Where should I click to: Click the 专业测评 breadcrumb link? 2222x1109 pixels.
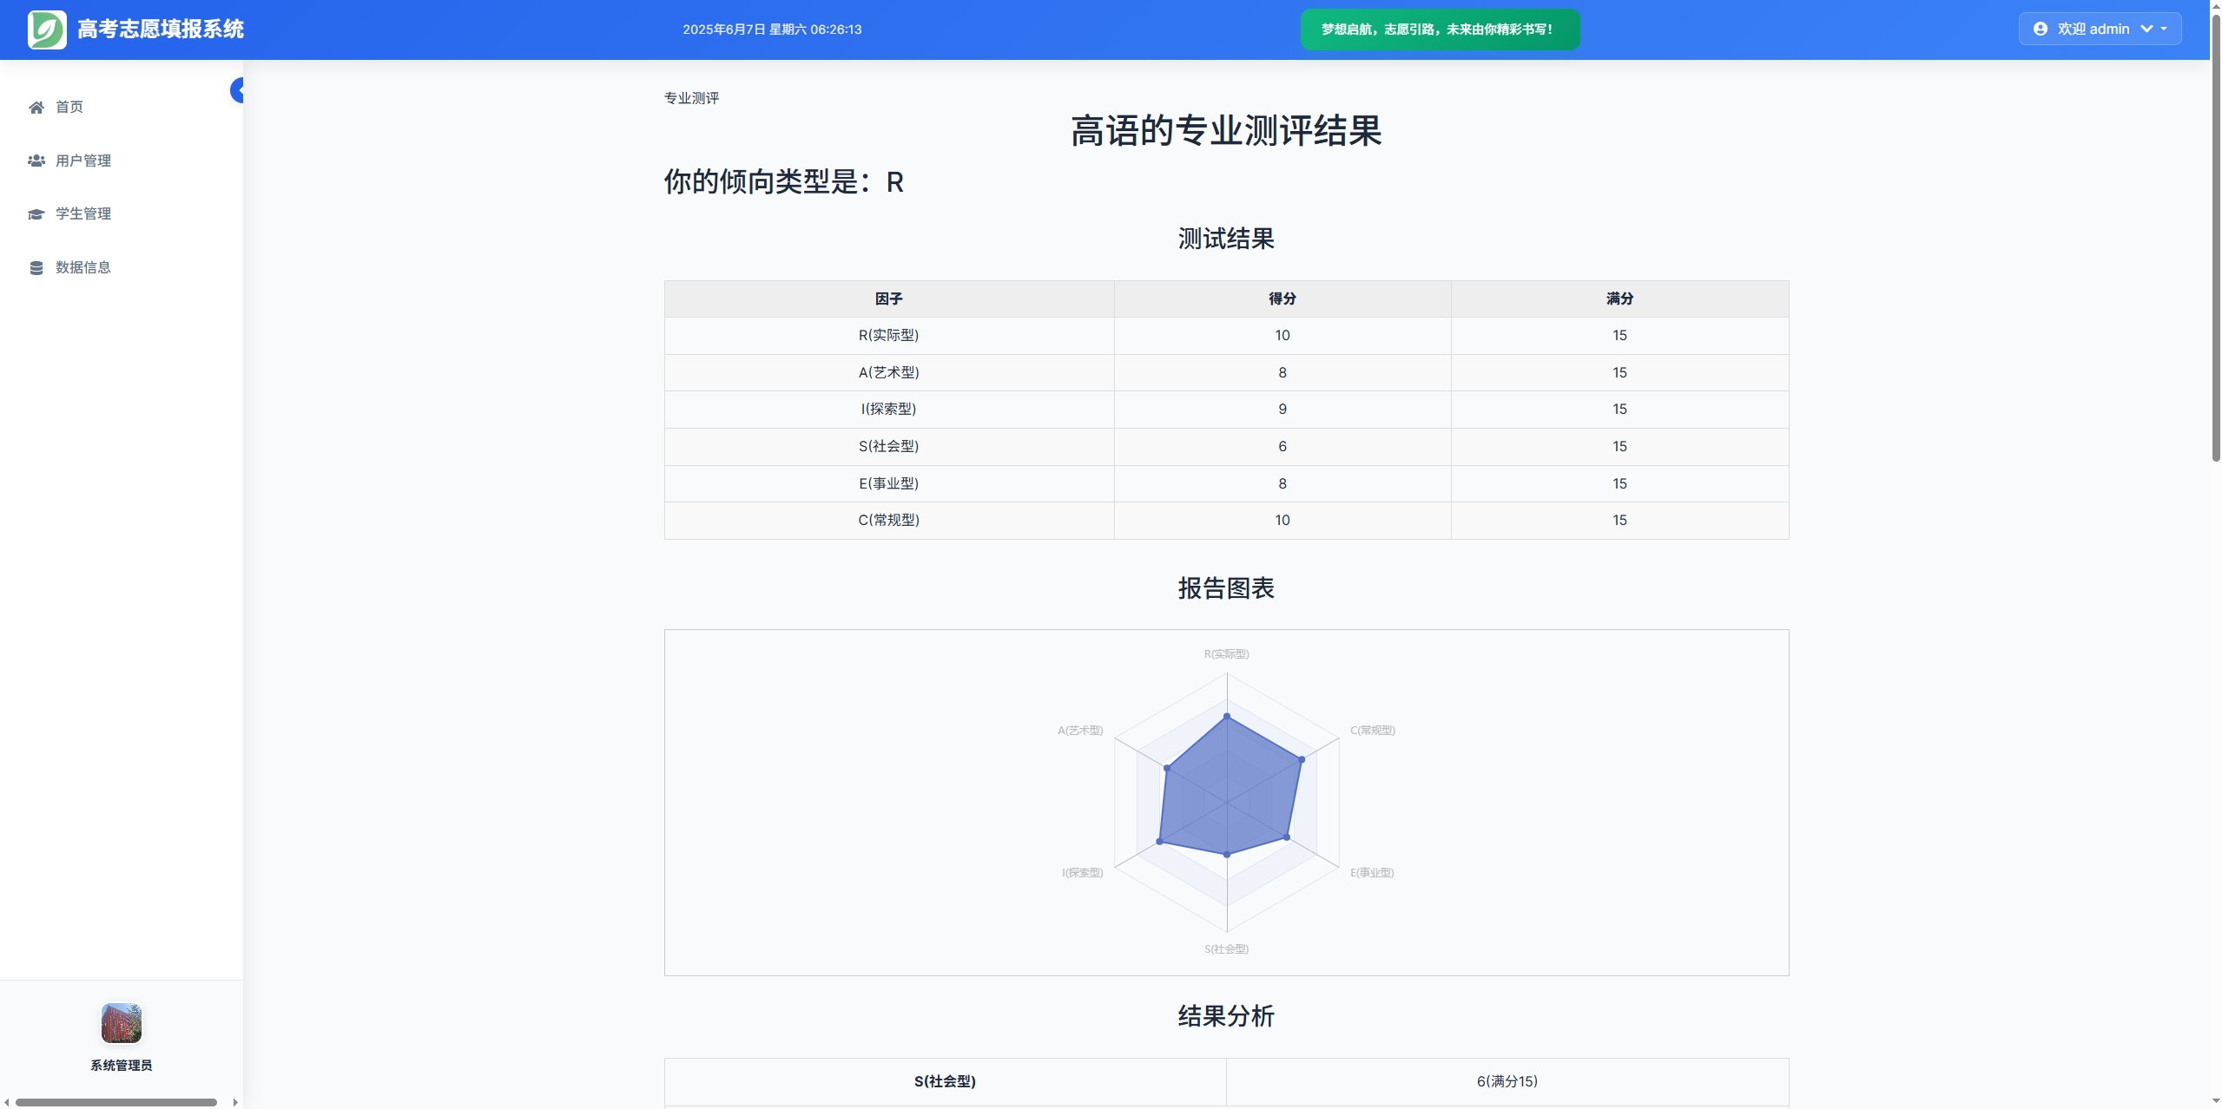(691, 98)
